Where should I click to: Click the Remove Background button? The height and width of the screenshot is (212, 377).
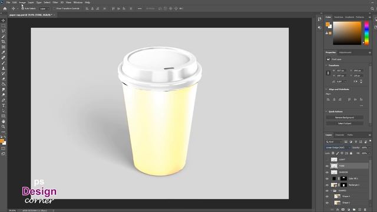(345, 118)
